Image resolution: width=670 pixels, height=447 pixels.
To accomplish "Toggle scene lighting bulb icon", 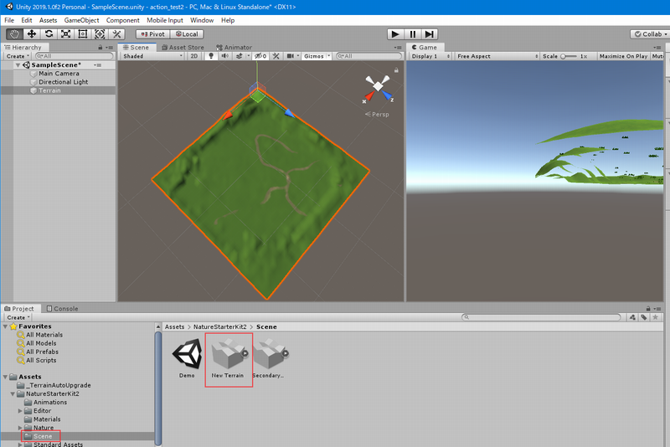I will (211, 56).
